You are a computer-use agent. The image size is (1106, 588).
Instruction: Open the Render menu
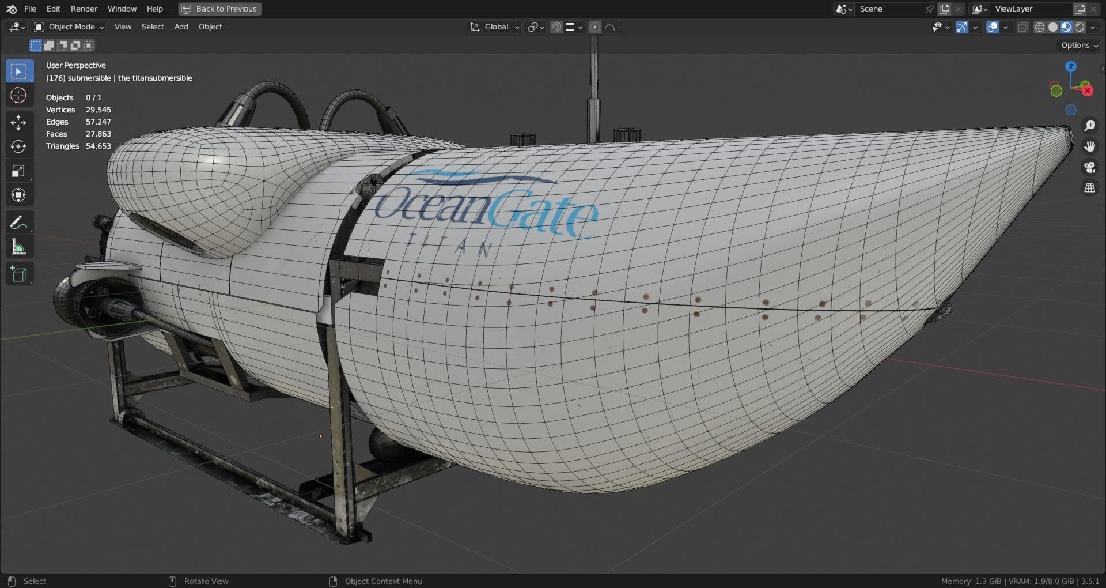click(x=84, y=9)
